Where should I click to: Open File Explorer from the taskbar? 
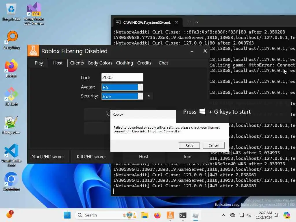tap(145, 215)
